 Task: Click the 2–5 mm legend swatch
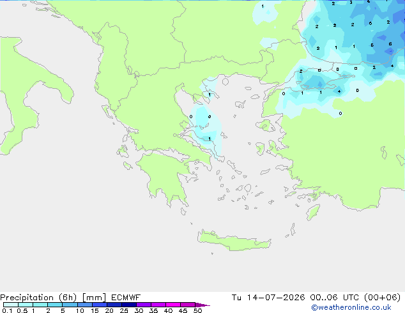55,305
